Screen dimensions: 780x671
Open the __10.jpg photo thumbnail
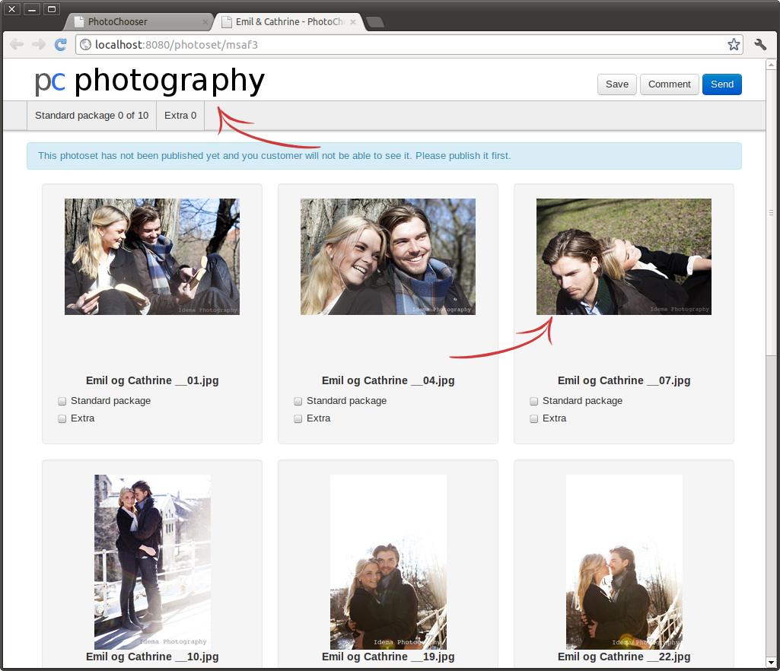coord(152,561)
